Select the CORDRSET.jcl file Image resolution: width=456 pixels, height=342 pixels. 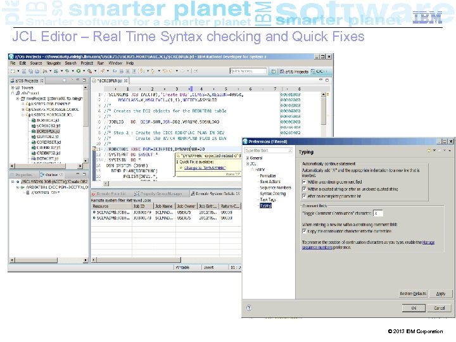[x=49, y=142]
